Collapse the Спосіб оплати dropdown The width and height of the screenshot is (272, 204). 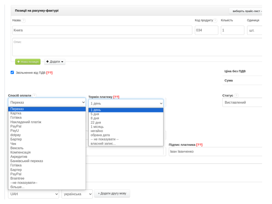click(x=47, y=102)
